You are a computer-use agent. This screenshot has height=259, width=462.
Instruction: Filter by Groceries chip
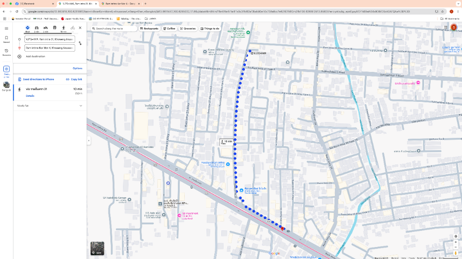click(188, 29)
